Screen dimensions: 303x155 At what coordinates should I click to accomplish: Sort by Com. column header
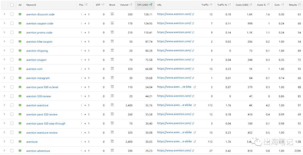(x=279, y=5)
